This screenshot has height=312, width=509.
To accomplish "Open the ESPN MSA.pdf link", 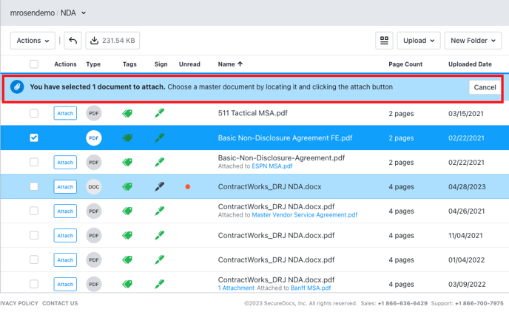I will click(272, 166).
